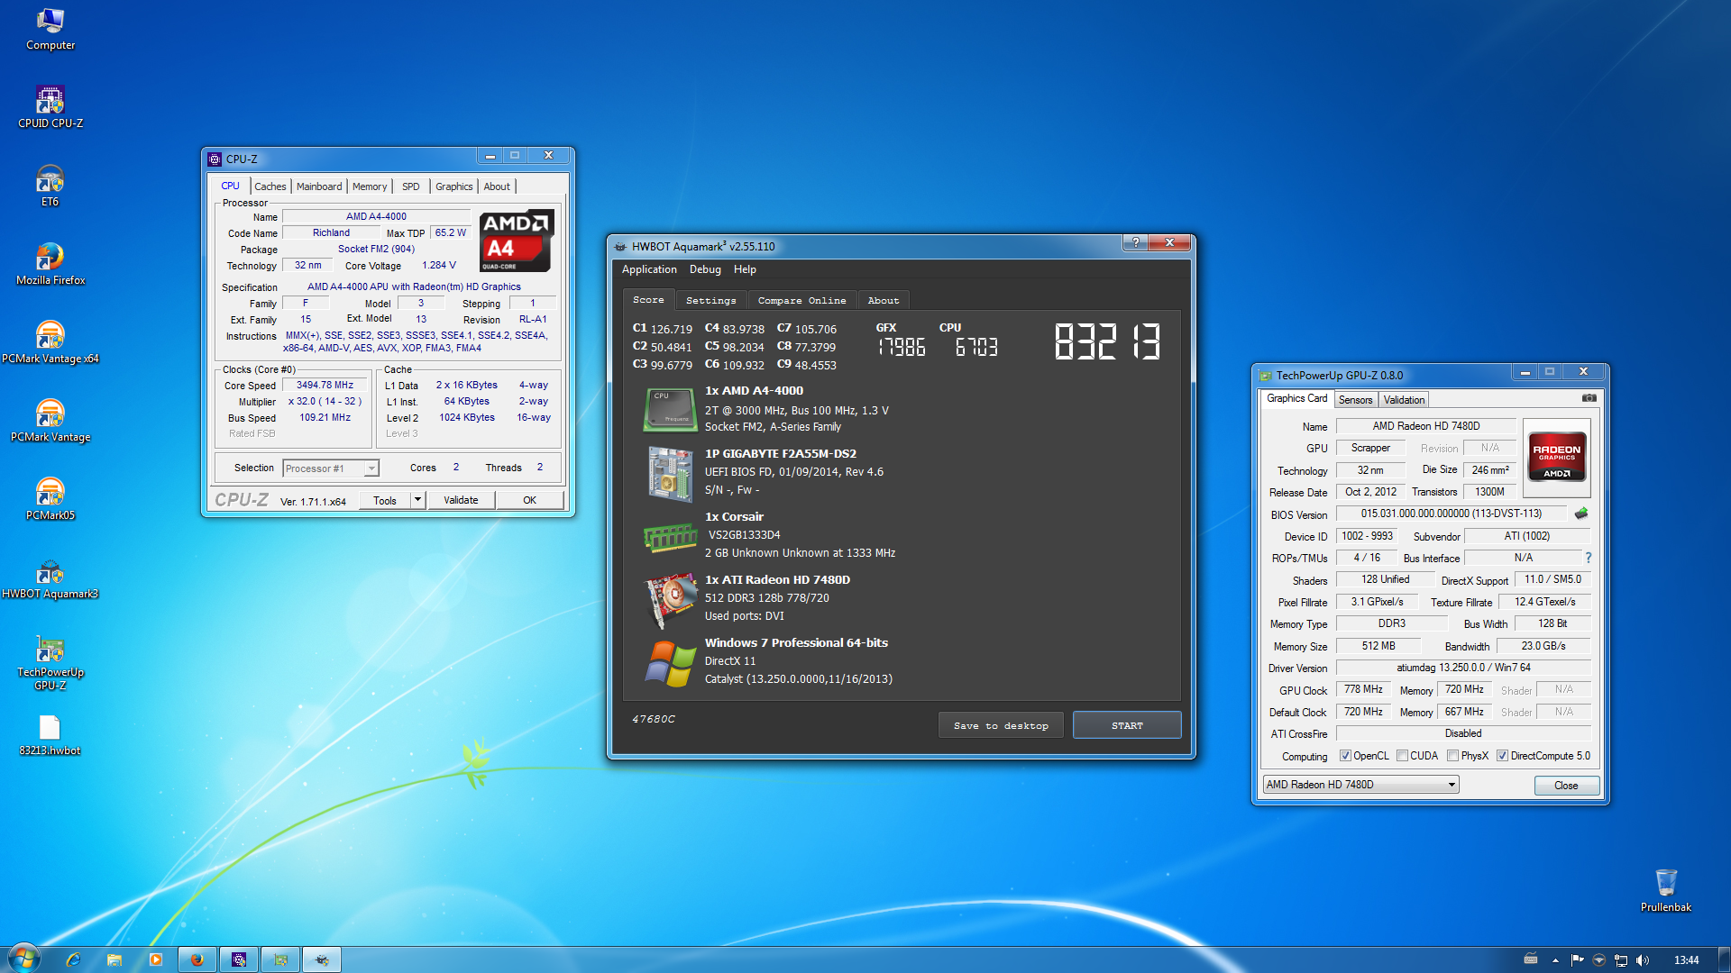Image resolution: width=1731 pixels, height=973 pixels.
Task: Open Windows Explorer folder in taskbar
Action: tap(114, 960)
